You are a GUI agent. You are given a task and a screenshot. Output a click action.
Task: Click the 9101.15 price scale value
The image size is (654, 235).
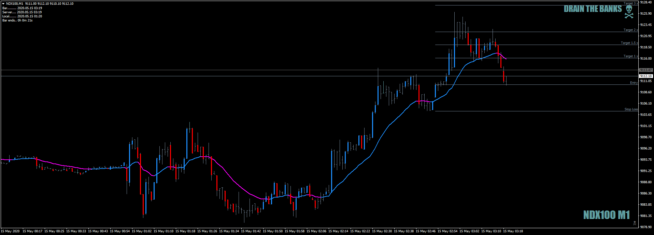646,126
